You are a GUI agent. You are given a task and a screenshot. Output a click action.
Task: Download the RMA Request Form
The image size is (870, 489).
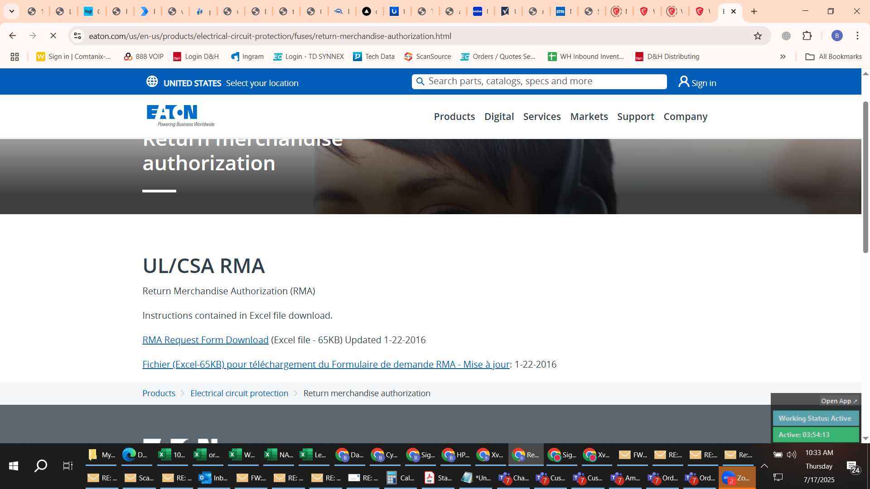coord(205,340)
